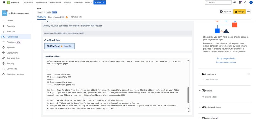Open the help question mark icon
This screenshot has height=119, width=256.
click(240, 3)
